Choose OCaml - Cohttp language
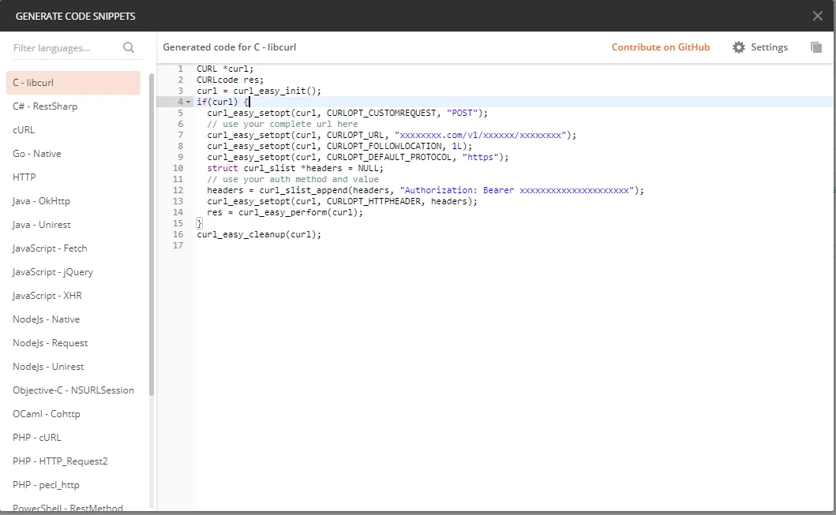Image resolution: width=836 pixels, height=515 pixels. [73, 414]
